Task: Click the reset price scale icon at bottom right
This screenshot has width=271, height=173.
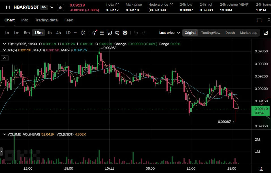Action: (261, 169)
